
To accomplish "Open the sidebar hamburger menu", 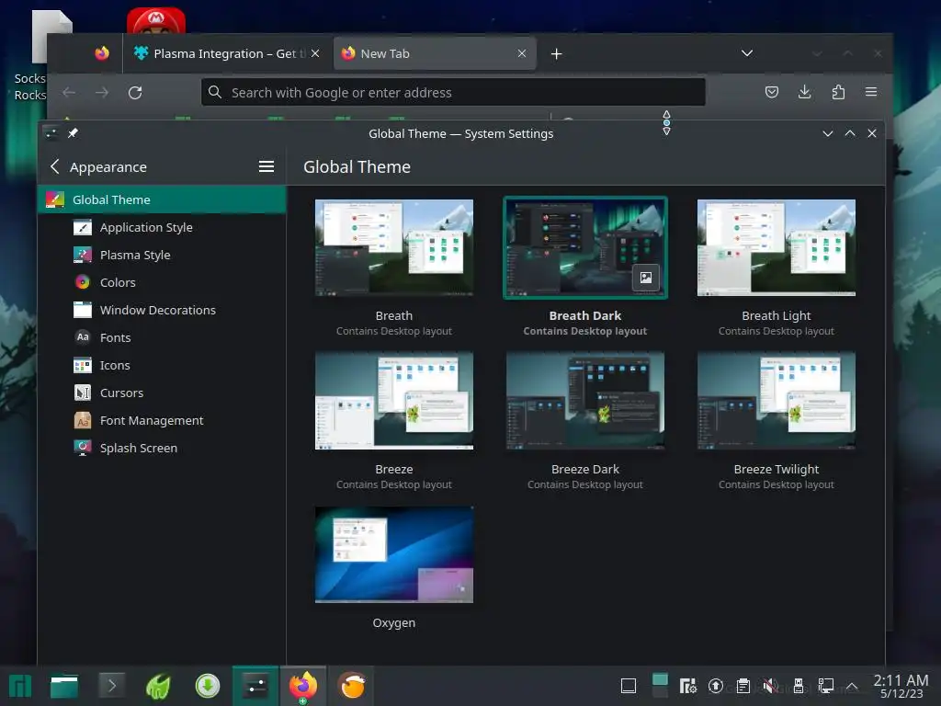I will (x=266, y=166).
